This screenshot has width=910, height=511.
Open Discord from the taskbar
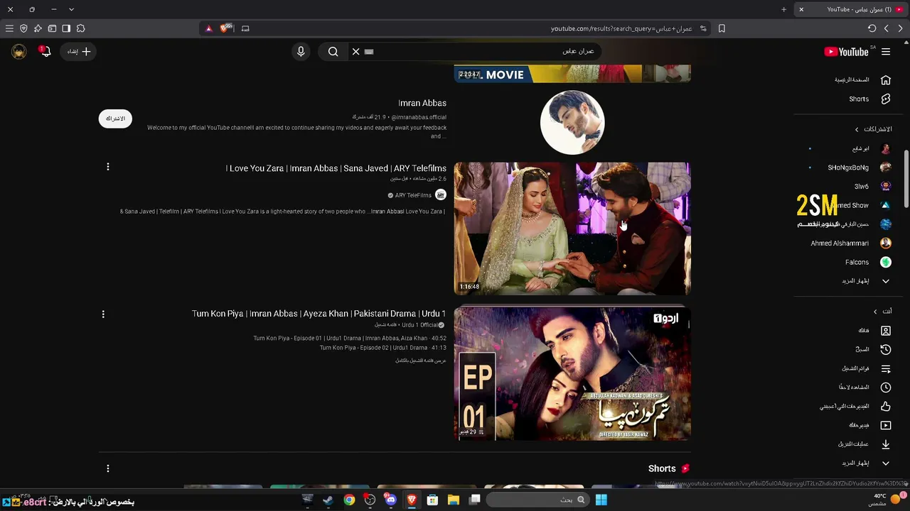(390, 500)
